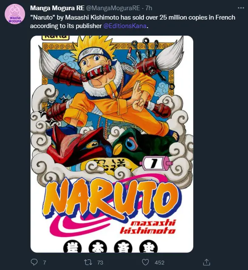Retweet using the retweet arrows icon
This screenshot has height=270, width=248.
click(x=88, y=262)
